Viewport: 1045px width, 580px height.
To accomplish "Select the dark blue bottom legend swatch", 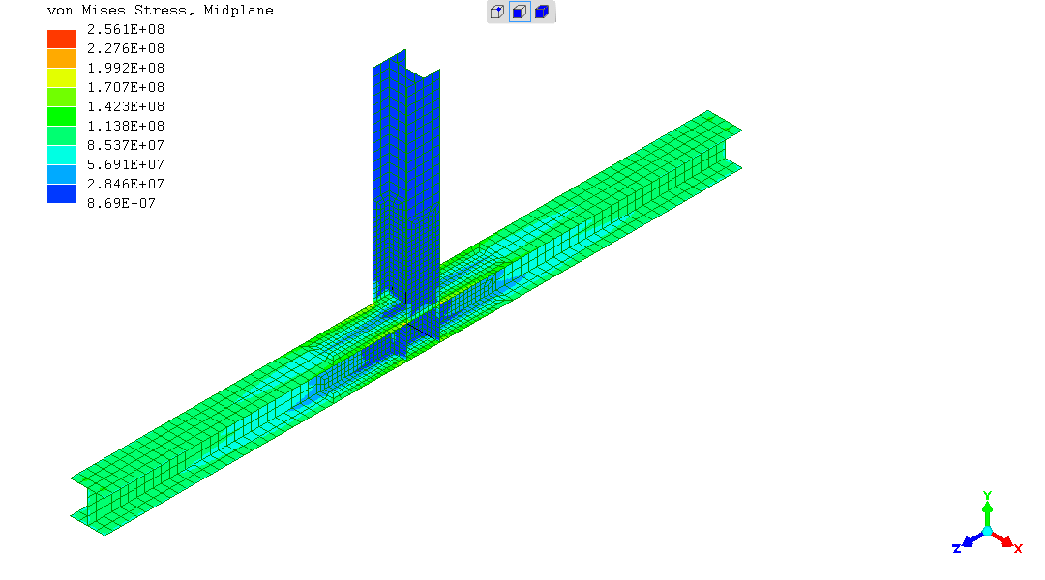I will click(62, 193).
